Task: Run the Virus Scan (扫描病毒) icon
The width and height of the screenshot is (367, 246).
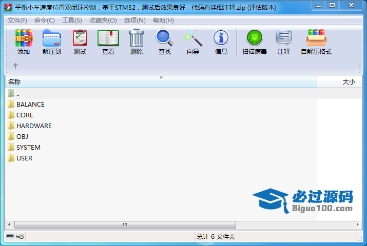Action: (254, 38)
